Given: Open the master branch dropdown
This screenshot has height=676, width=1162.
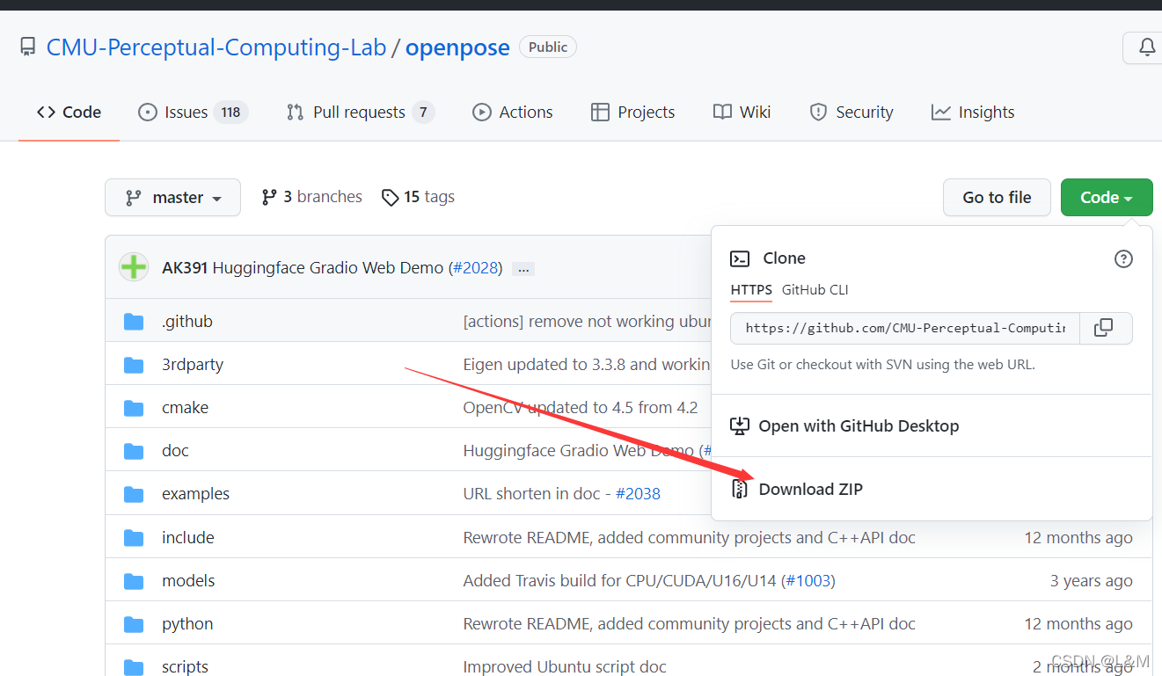Looking at the screenshot, I should [x=172, y=197].
